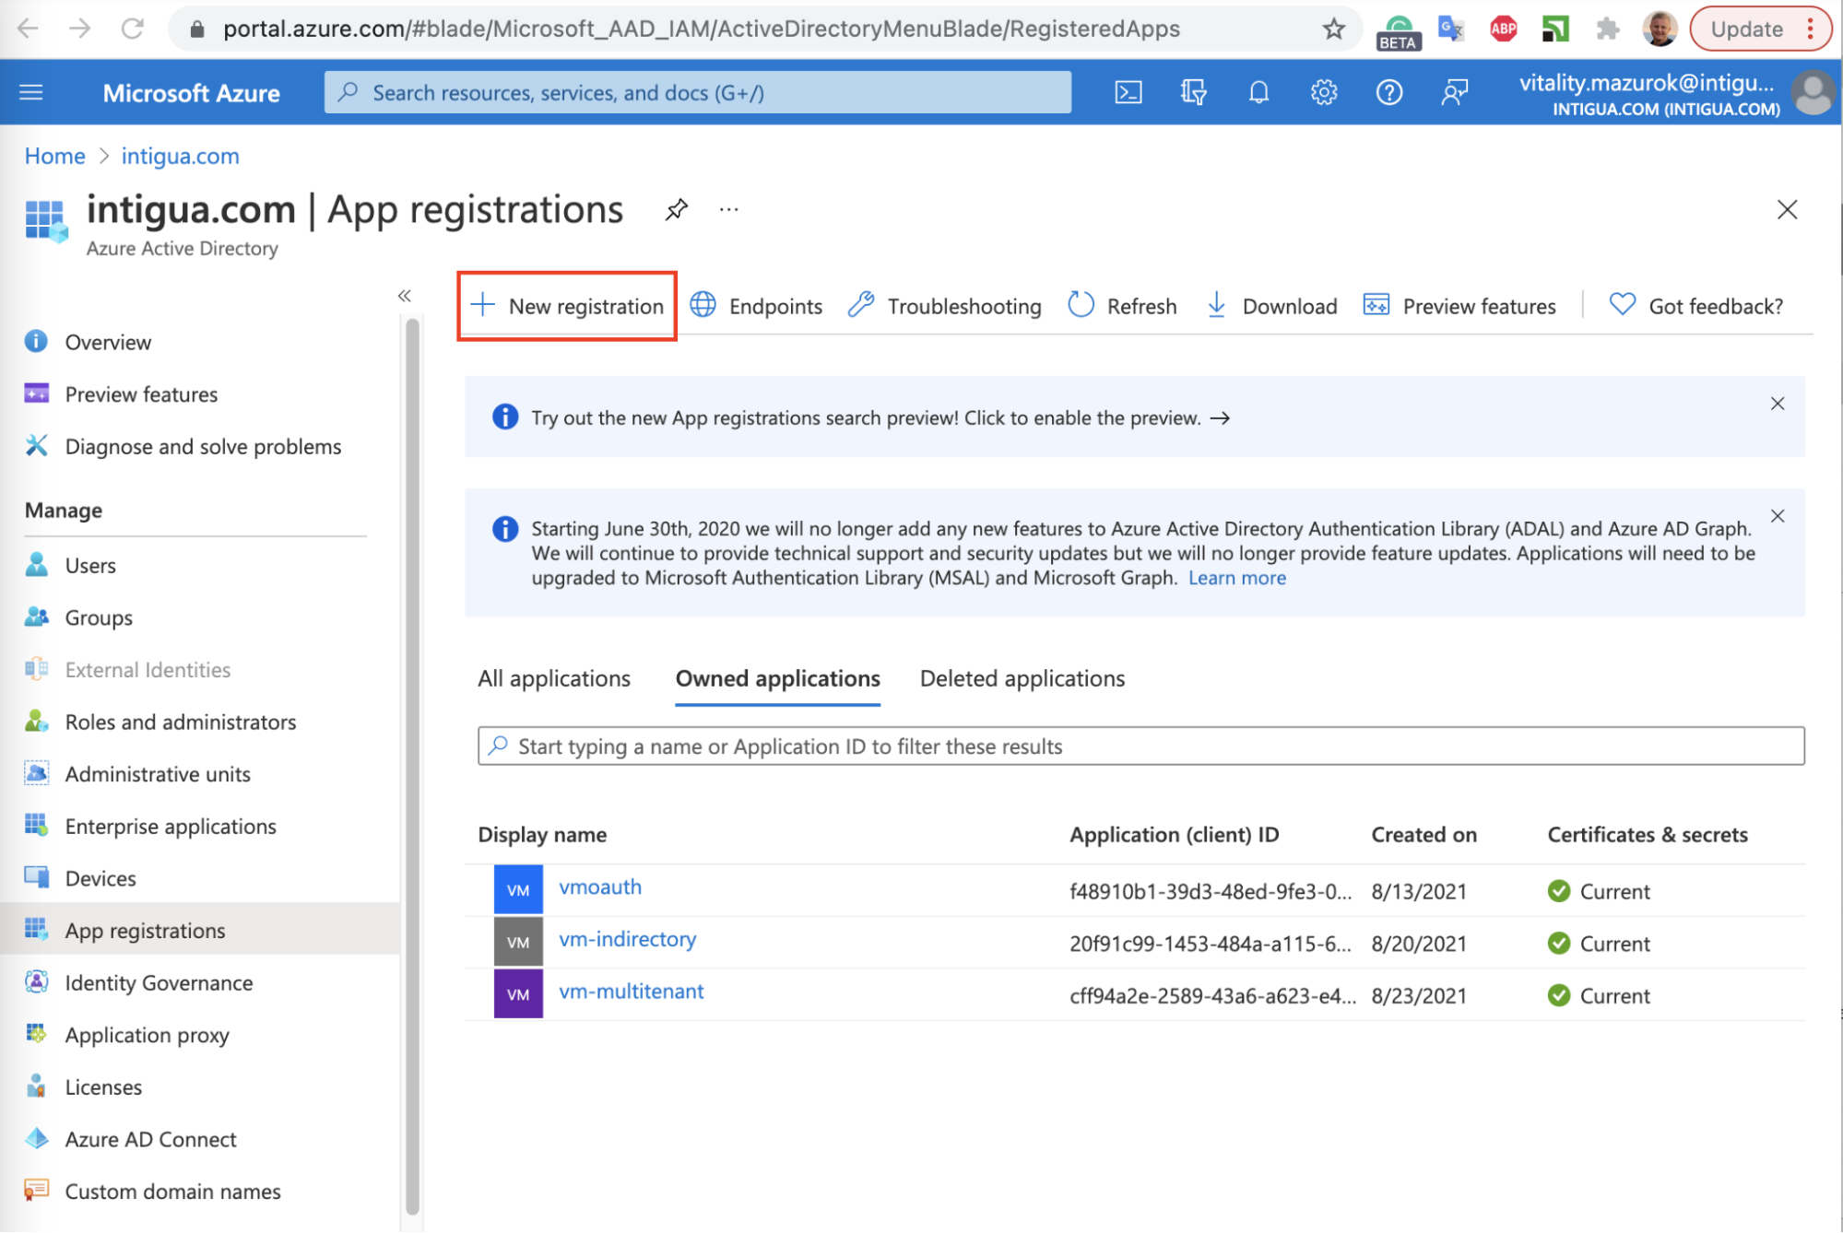Dismiss the search preview banner
1843x1233 pixels.
click(x=1778, y=404)
